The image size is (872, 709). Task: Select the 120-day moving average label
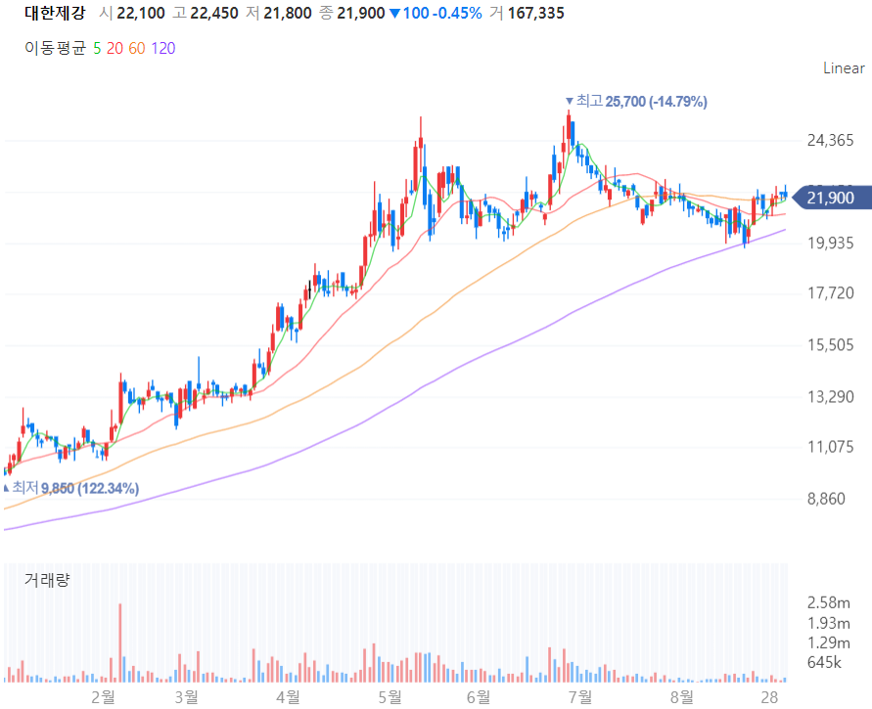click(x=162, y=48)
